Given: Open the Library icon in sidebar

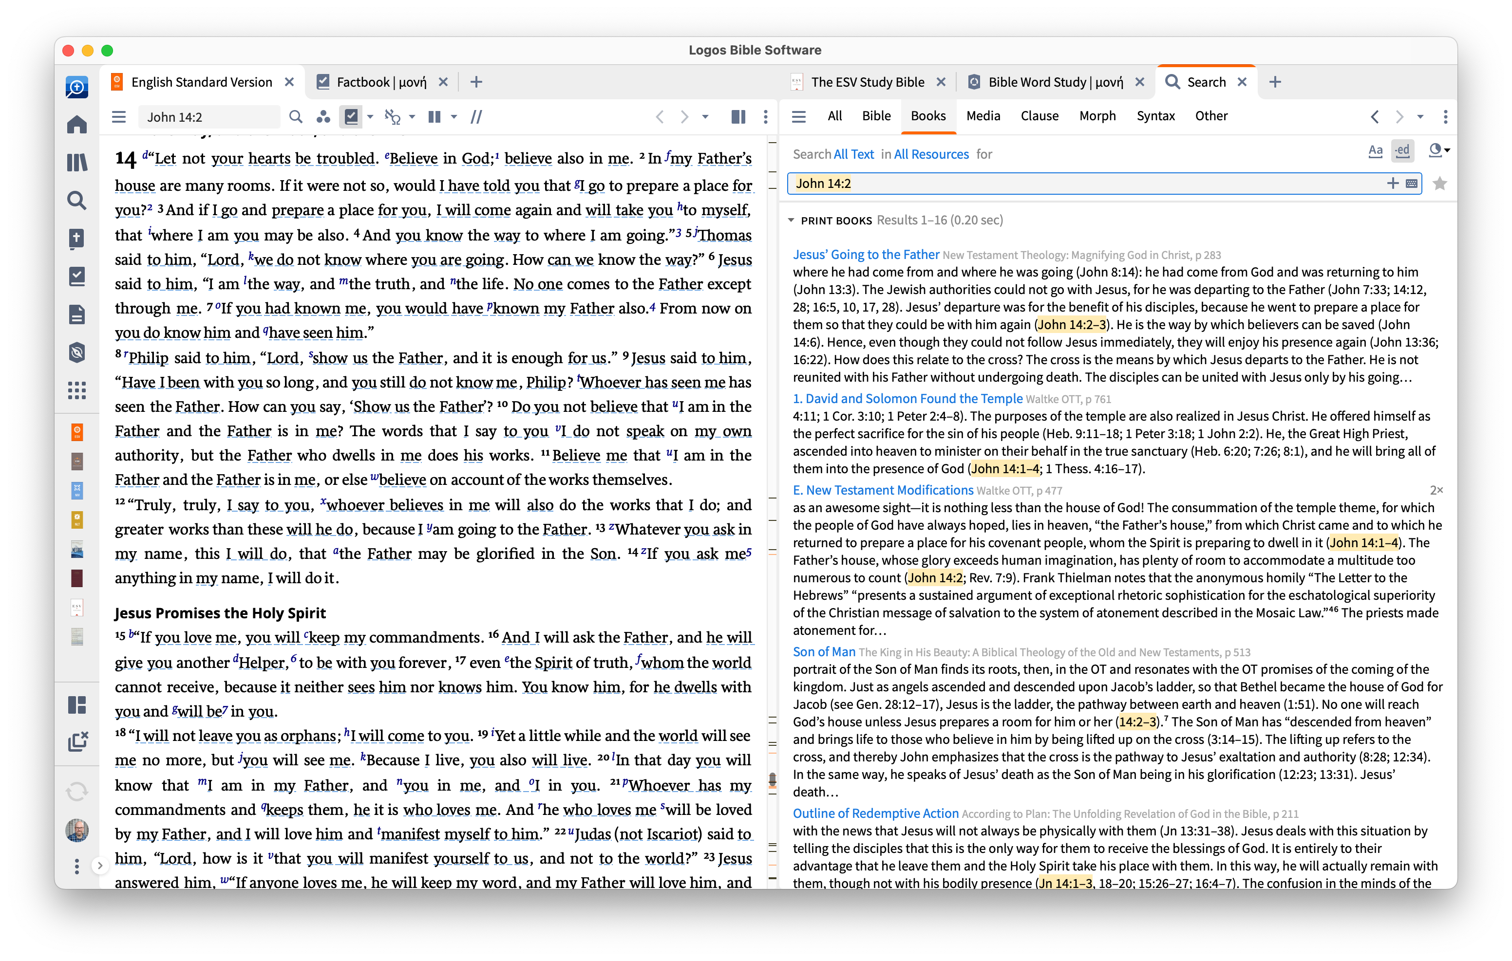Looking at the screenshot, I should coord(76,163).
